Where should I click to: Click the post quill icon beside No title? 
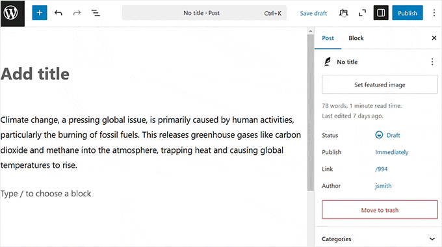coord(327,62)
